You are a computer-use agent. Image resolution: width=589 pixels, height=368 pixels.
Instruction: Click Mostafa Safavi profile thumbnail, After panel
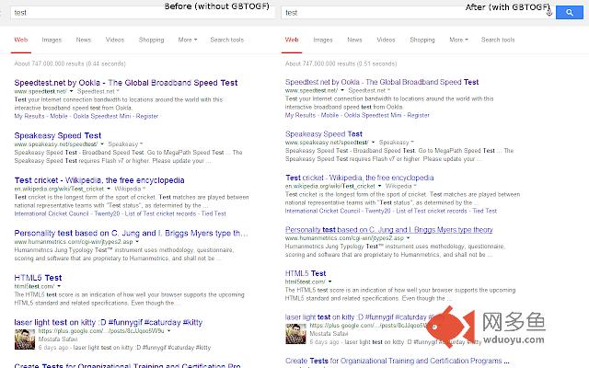295,334
